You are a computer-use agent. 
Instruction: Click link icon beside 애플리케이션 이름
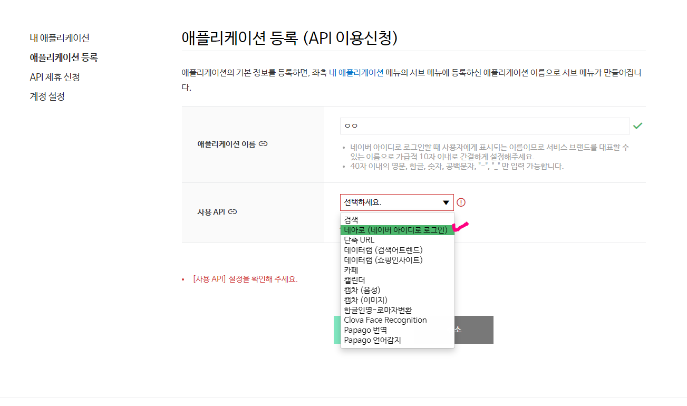click(264, 143)
